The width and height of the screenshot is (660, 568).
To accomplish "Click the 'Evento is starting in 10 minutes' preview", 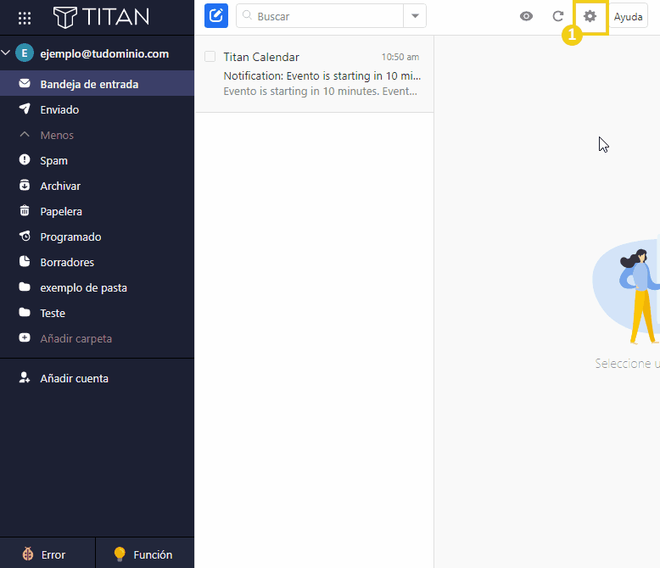I will pos(321,92).
